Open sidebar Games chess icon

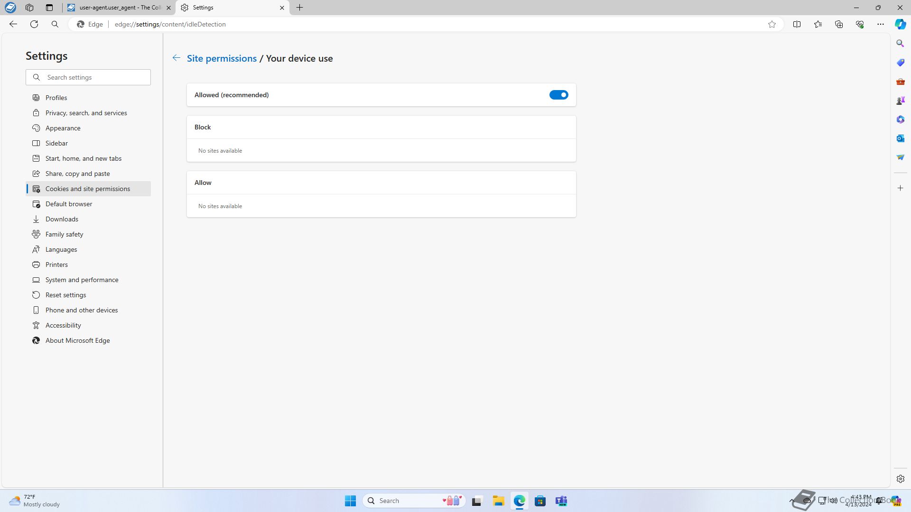point(900,100)
